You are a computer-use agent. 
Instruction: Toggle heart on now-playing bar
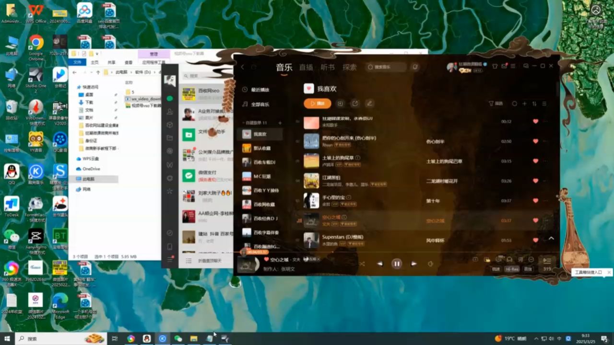266,259
